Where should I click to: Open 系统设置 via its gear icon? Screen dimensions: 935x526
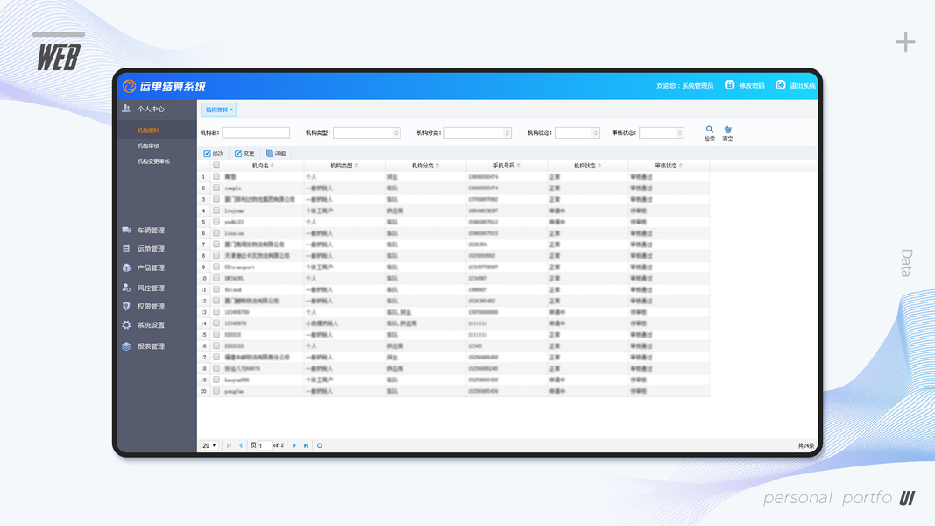(126, 325)
